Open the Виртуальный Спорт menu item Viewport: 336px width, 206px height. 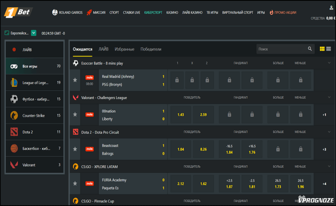237,13
